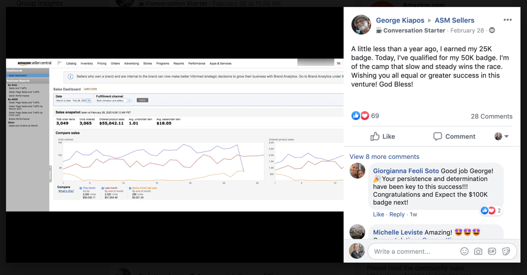Image resolution: width=527 pixels, height=275 pixels.
Task: Open the sticker picker icon
Action: pyautogui.click(x=506, y=251)
